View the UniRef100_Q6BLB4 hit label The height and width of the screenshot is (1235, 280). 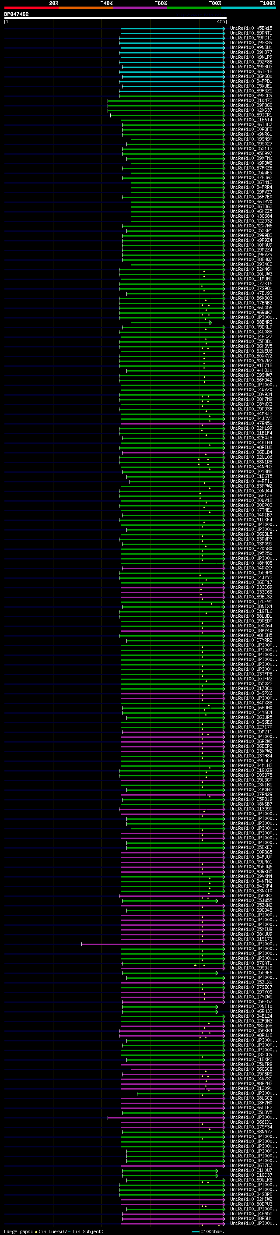tap(251, 452)
